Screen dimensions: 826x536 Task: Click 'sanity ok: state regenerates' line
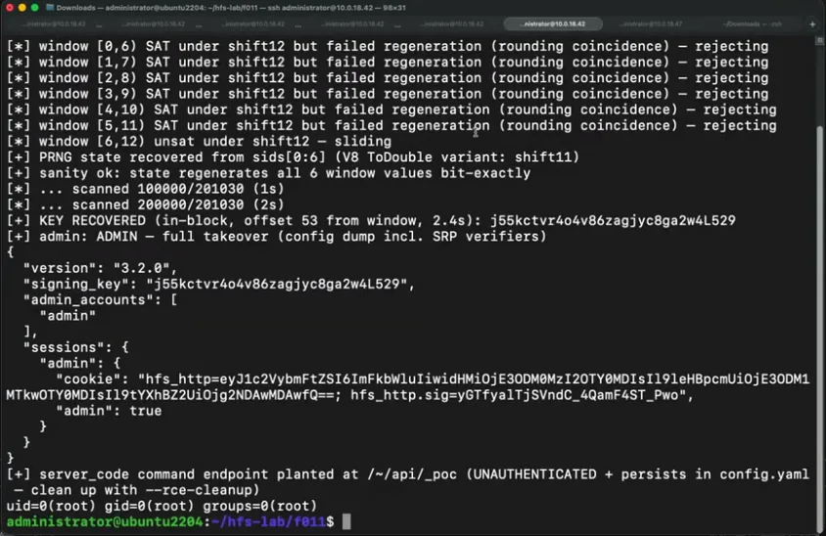pyautogui.click(x=269, y=173)
